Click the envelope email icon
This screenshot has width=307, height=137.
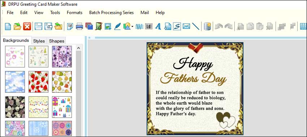click(186, 26)
